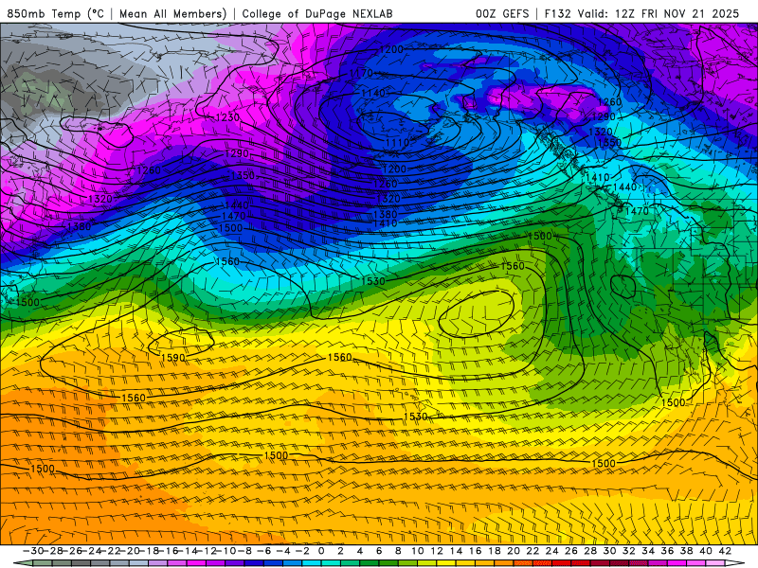Click the '850mb Temp' title text
This screenshot has width=758, height=568.
coord(44,13)
